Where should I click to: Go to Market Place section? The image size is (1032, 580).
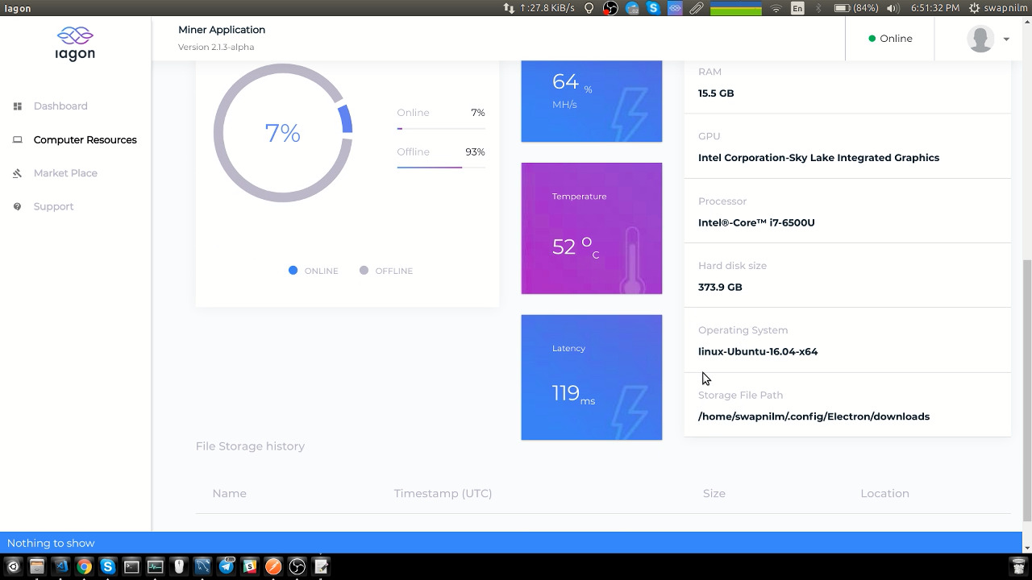coord(65,173)
